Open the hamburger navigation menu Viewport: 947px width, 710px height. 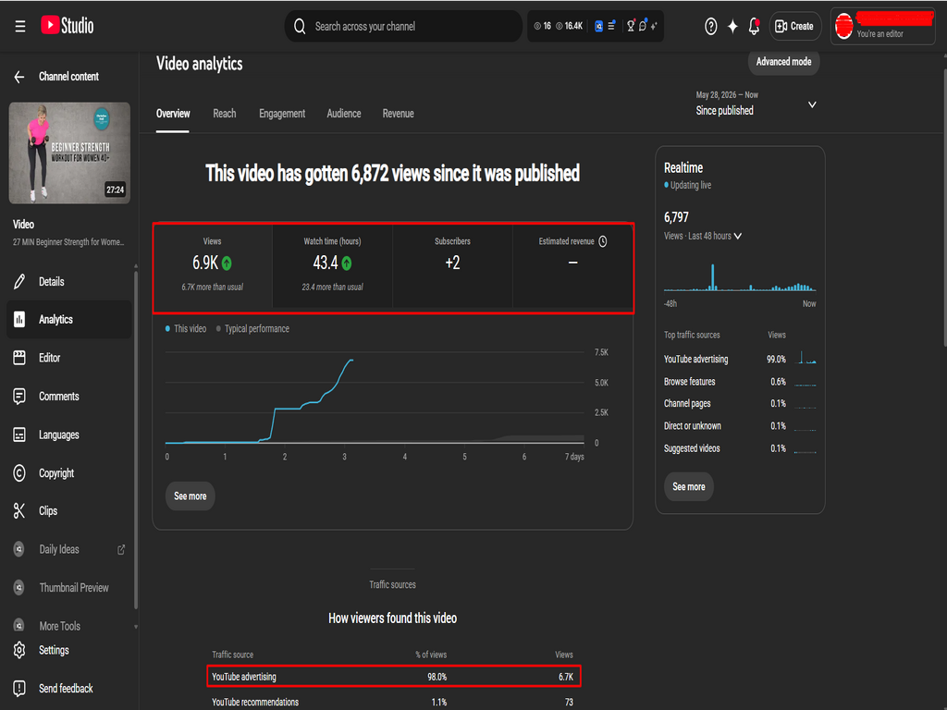point(20,26)
